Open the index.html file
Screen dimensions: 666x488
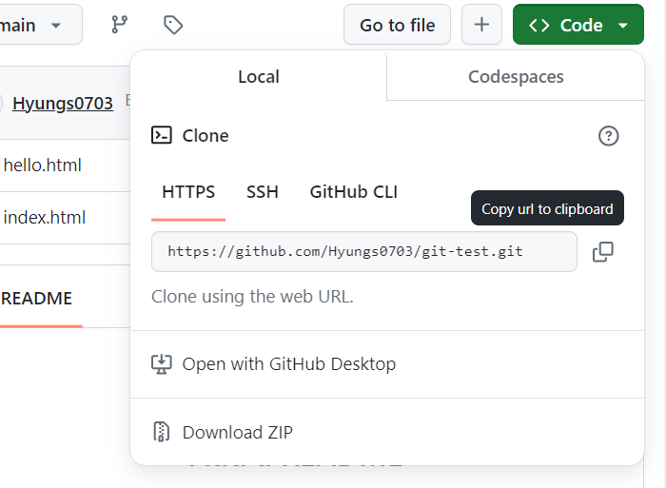[x=44, y=218]
